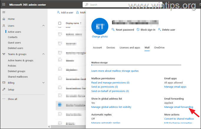The width and height of the screenshot is (201, 129).
Task: Click Show all navigation items
Action: coord(12,99)
